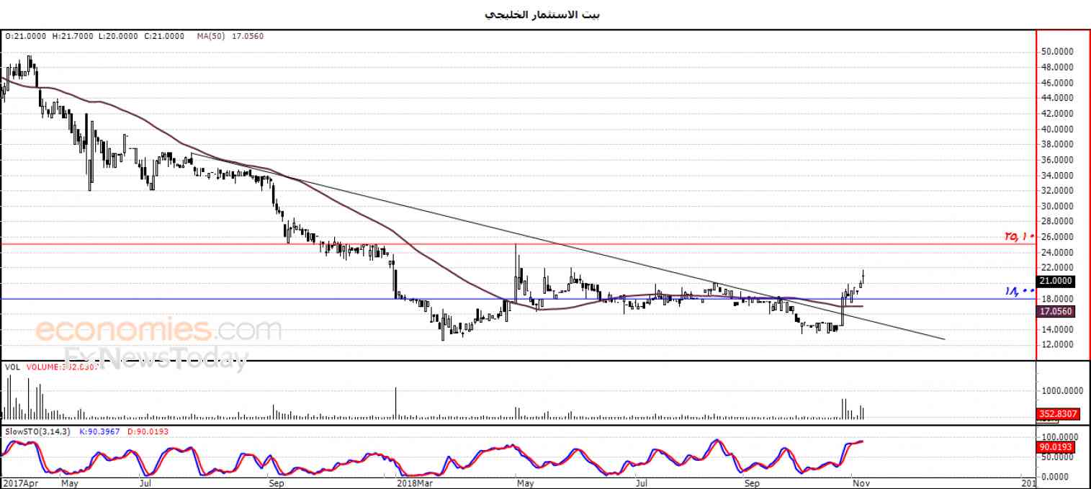1091x489 pixels.
Task: Click the 14.0000 price axis label
Action: [x=1056, y=329]
